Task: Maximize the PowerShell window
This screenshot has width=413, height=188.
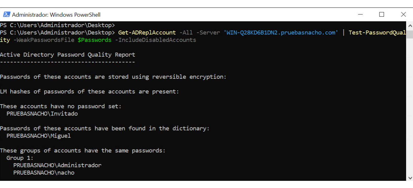Action: click(382, 14)
